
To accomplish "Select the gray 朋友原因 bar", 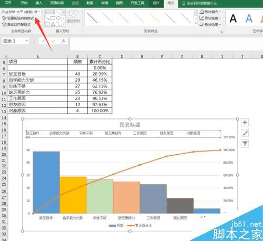I will pos(180,206).
